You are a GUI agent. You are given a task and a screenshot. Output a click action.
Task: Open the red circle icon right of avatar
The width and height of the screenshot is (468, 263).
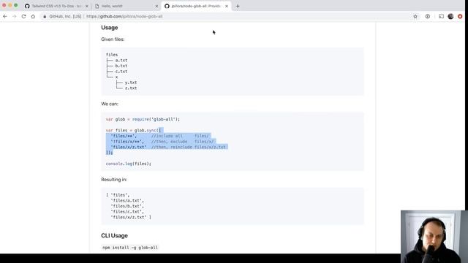[x=460, y=16]
